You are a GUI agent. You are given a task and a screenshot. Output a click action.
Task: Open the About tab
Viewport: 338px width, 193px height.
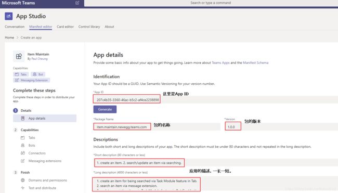[x=109, y=27]
